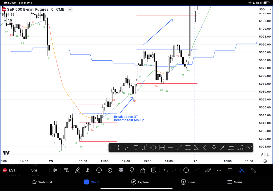This screenshot has height=191, width=273.
Task: Tap the share chart icon
Action: tap(143, 170)
